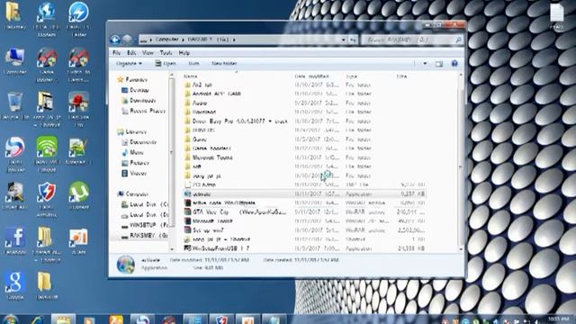The image size is (576, 324).
Task: Open the Edit menu
Action: (x=131, y=53)
